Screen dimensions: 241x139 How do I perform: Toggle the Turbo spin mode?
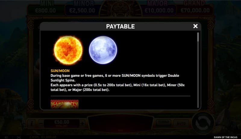click(x=164, y=122)
